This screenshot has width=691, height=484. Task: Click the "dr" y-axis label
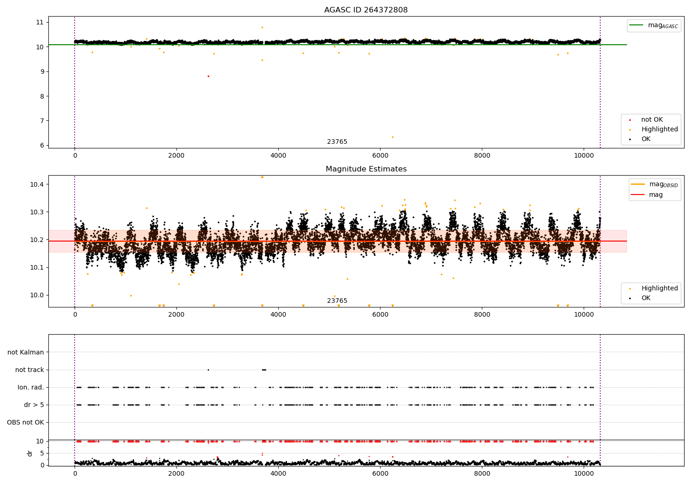click(30, 453)
